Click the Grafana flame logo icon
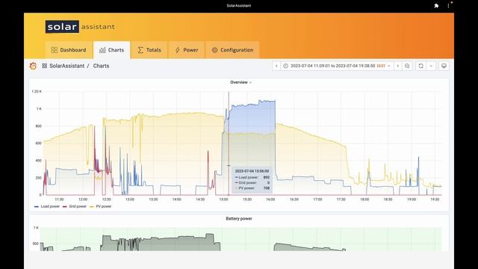478x269 pixels. 33,66
